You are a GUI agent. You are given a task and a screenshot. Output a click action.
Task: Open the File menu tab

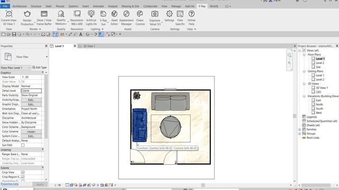point(5,6)
